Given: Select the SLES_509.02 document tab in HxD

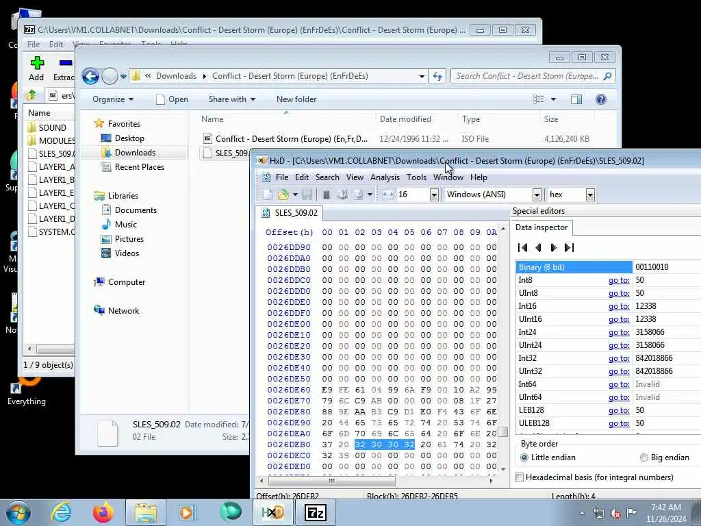Looking at the screenshot, I should (290, 213).
